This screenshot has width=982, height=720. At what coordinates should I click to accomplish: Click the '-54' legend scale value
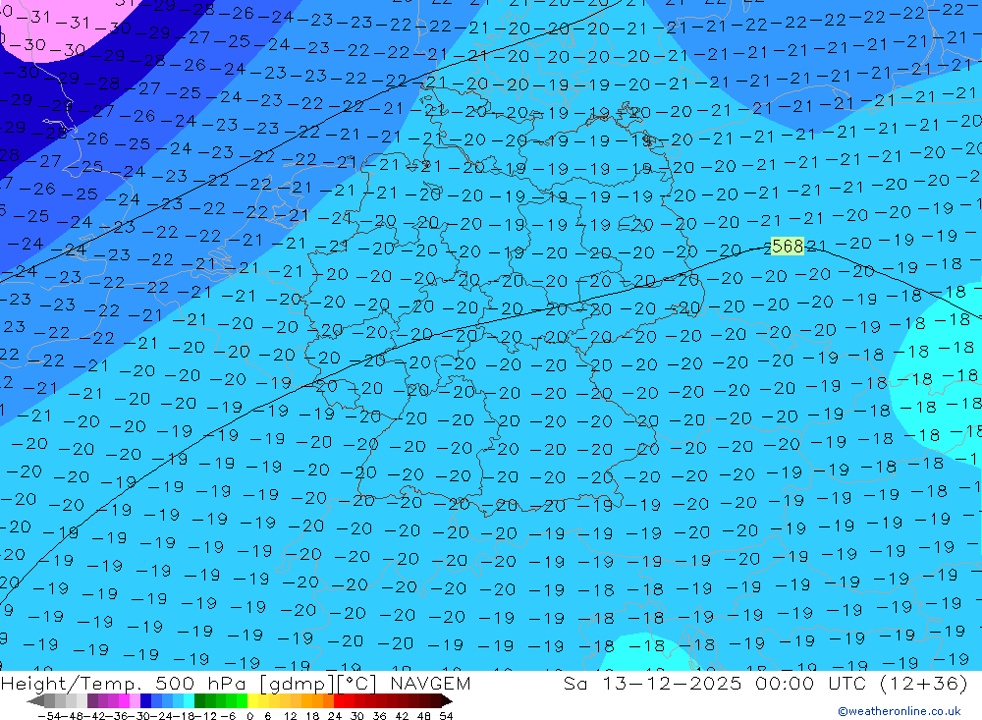point(49,716)
